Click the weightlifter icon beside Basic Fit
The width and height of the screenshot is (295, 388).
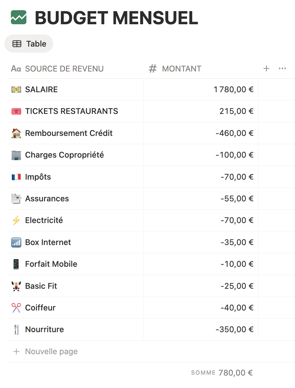click(16, 286)
